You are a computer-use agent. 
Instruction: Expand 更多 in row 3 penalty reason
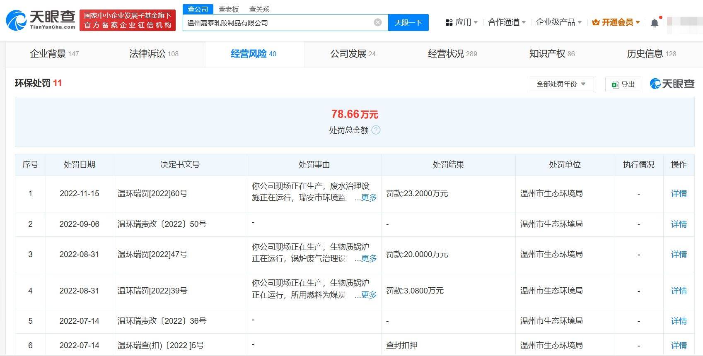click(x=369, y=258)
